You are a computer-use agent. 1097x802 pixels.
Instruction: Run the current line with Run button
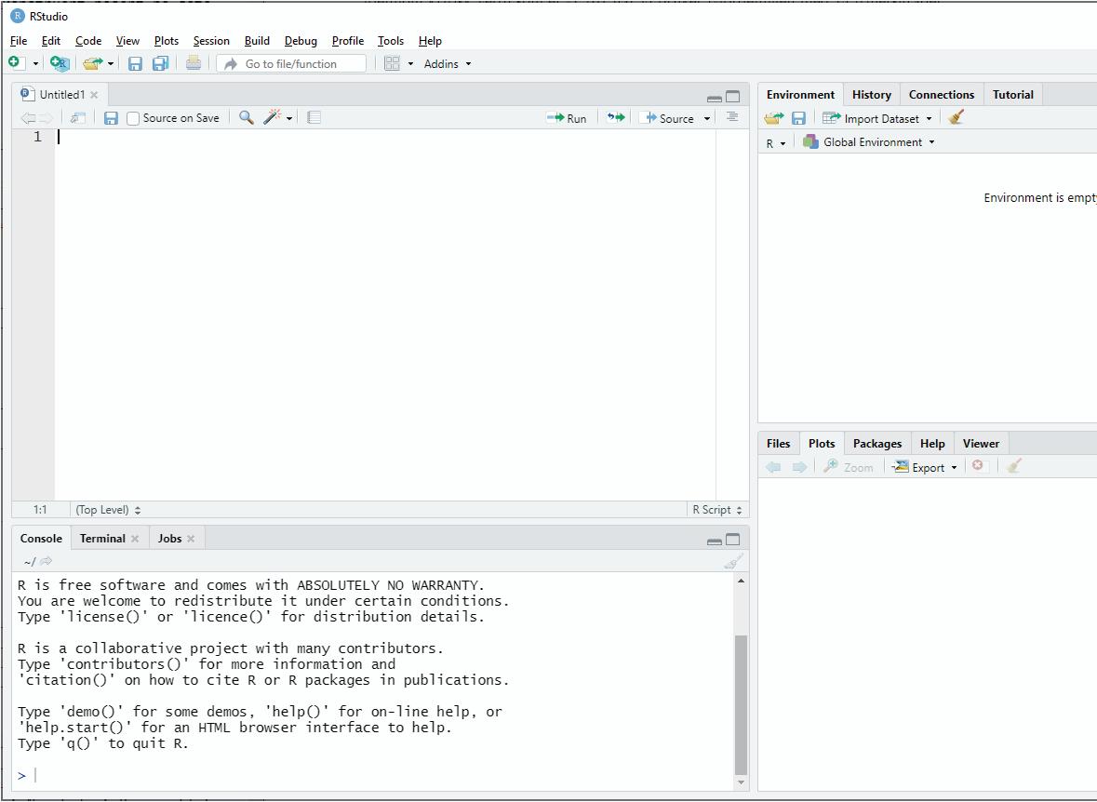(x=567, y=118)
